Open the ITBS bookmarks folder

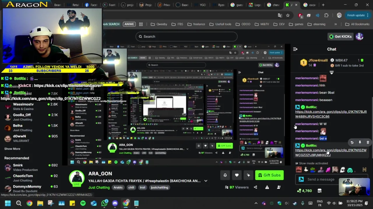(177, 24)
